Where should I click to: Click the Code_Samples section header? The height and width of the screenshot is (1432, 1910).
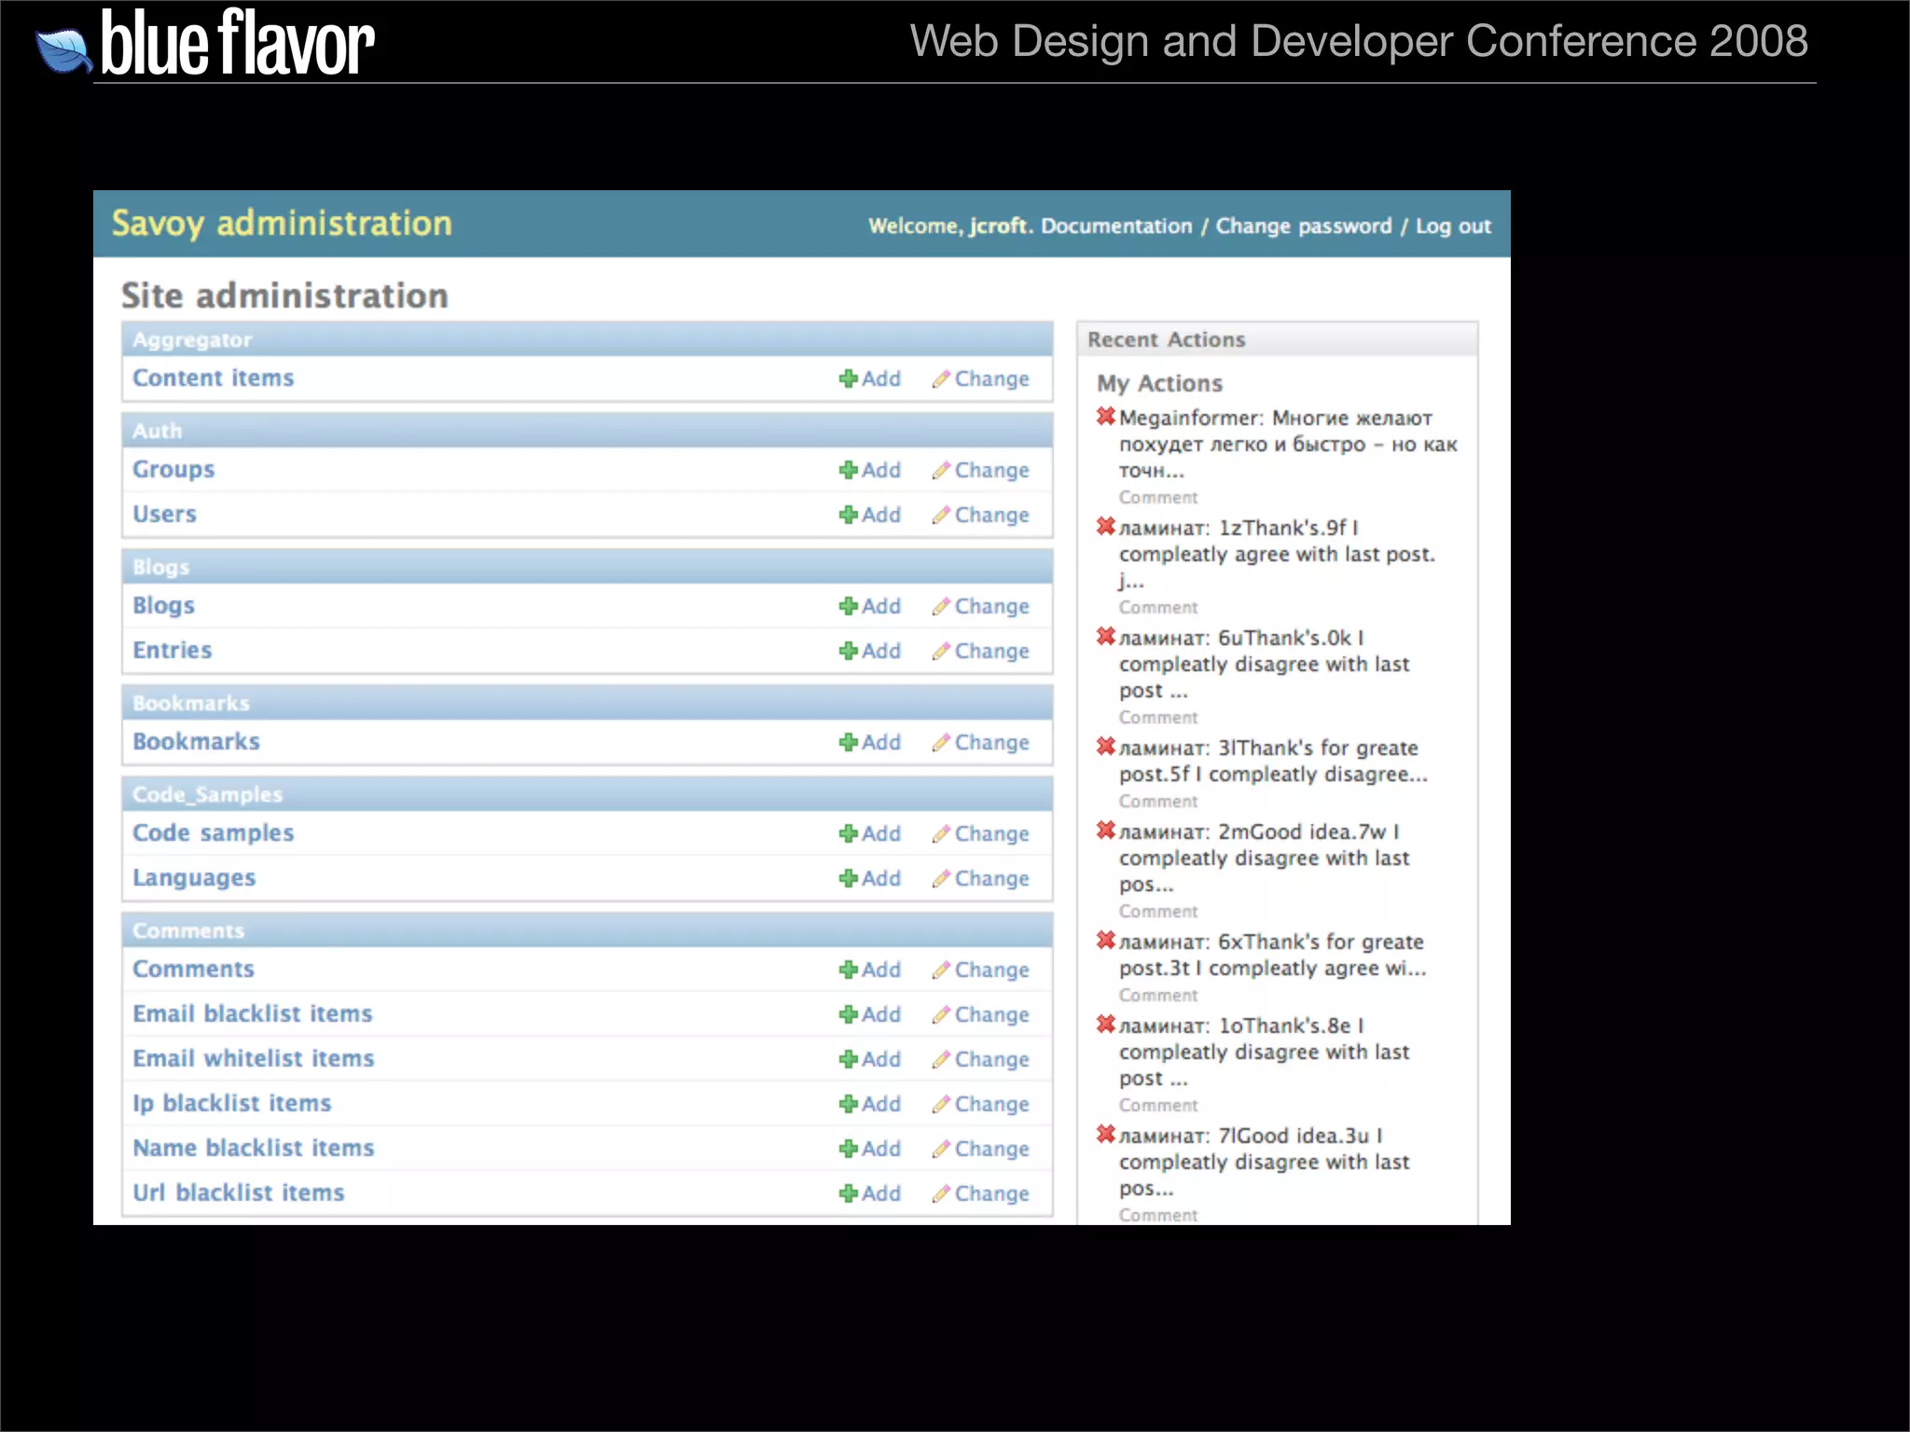207,794
